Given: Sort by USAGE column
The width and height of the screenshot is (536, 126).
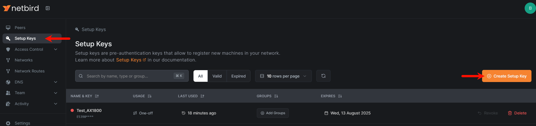Looking at the screenshot, I should [x=142, y=96].
